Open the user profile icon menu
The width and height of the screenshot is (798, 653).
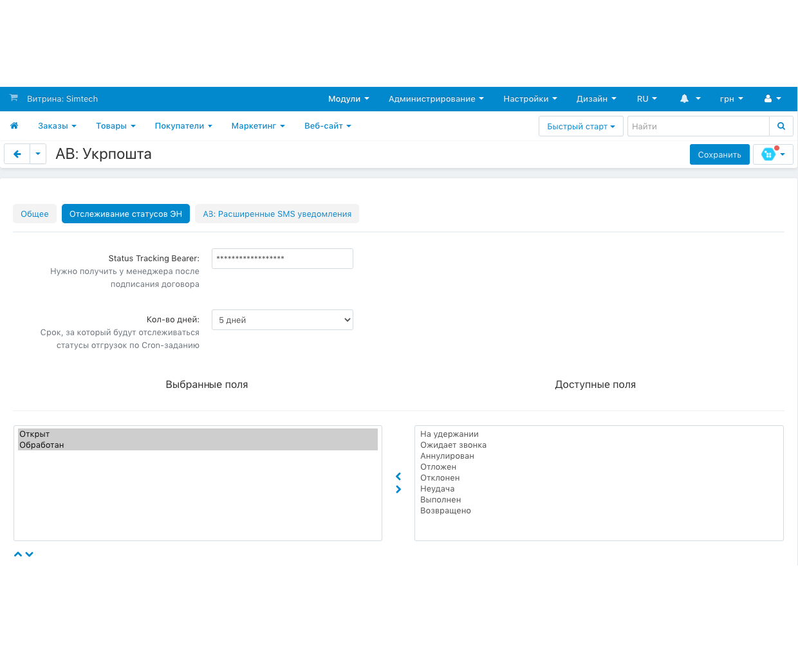coord(772,99)
